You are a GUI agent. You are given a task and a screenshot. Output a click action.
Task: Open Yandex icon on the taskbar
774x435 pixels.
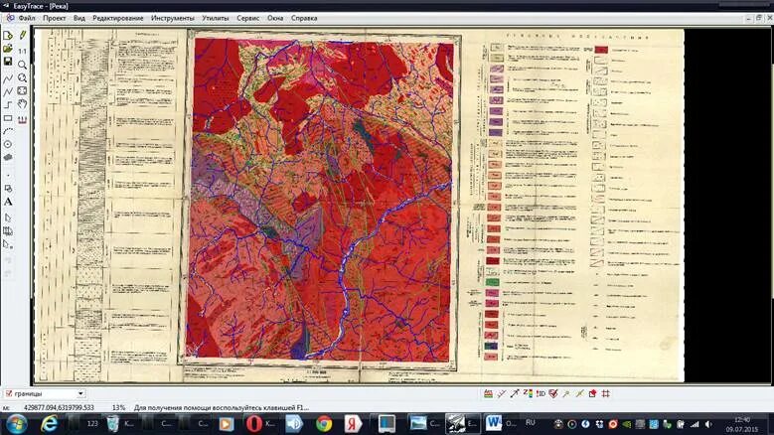[353, 424]
